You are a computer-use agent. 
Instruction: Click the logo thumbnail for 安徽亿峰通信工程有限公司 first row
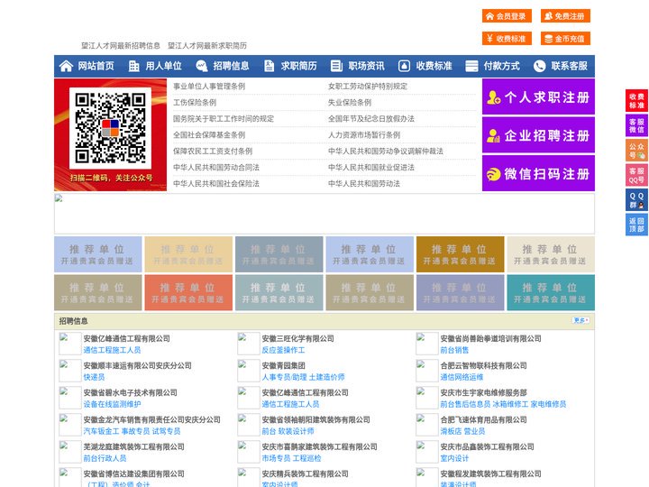[x=69, y=344]
